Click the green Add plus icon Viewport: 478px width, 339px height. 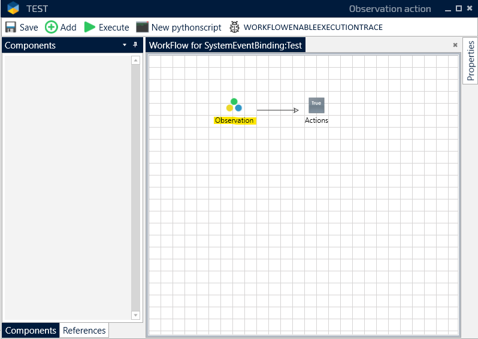52,27
